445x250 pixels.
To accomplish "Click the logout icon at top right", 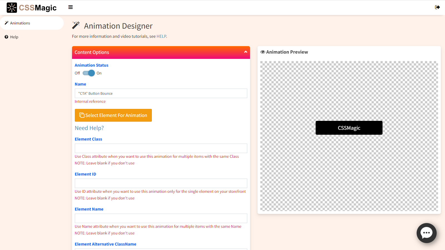I will (437, 7).
